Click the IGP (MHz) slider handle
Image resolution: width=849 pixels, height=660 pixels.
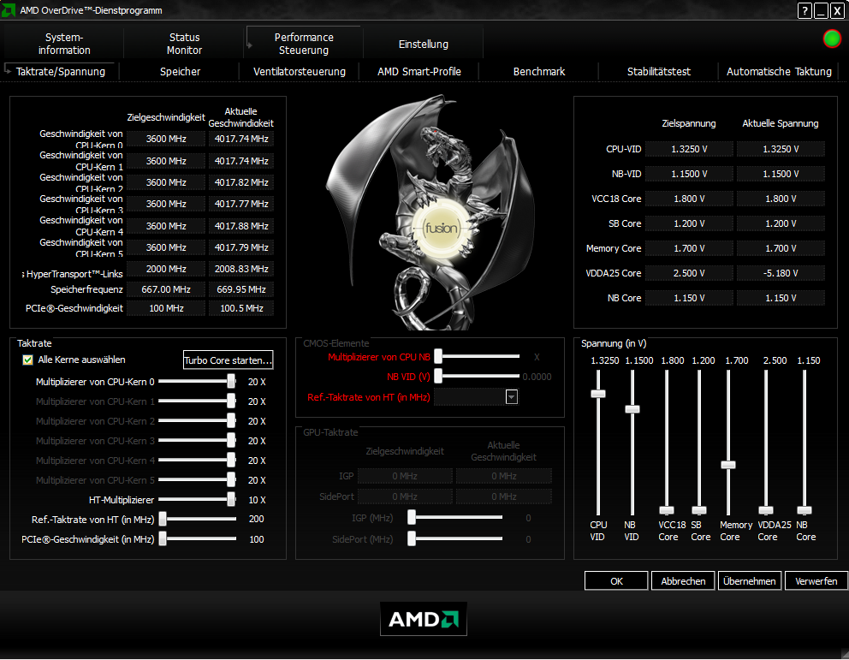(x=412, y=518)
